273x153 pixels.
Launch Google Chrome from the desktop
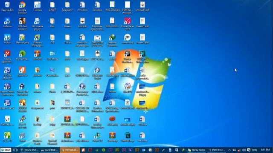pos(22,8)
